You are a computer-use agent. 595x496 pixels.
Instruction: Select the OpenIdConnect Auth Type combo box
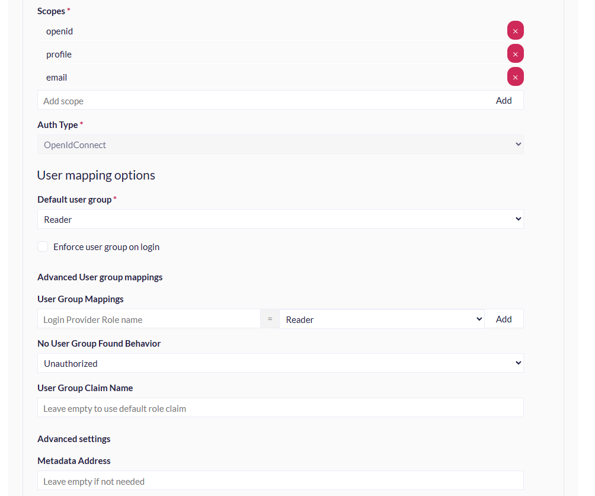point(280,144)
